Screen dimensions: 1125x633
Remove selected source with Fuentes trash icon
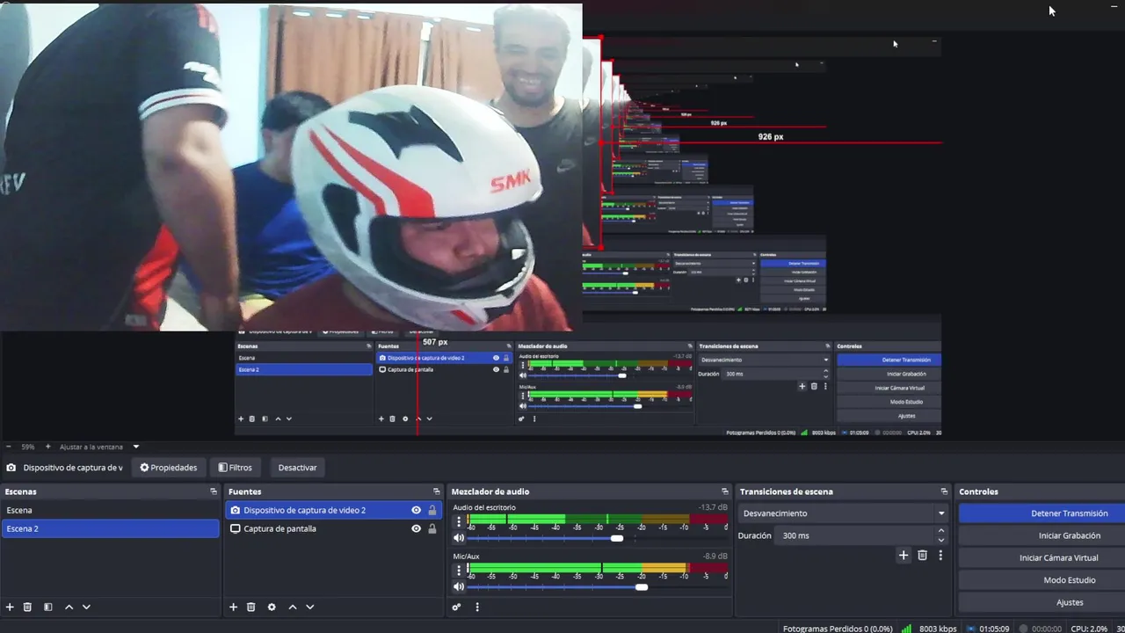tap(250, 607)
